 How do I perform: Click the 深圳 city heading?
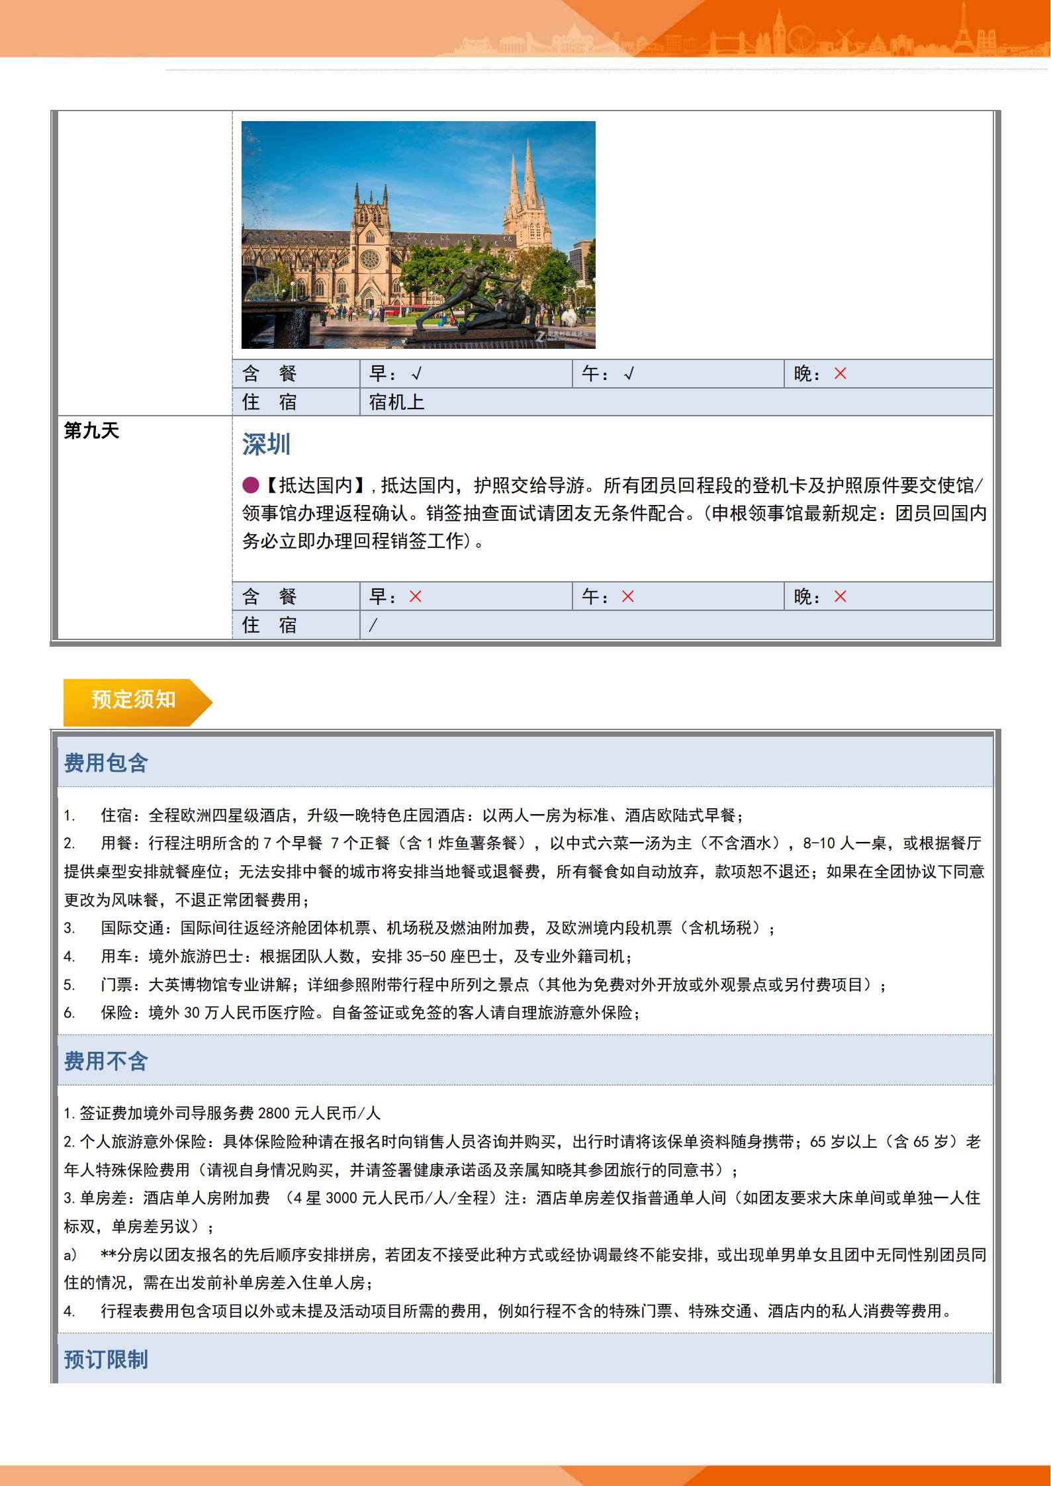click(x=266, y=445)
